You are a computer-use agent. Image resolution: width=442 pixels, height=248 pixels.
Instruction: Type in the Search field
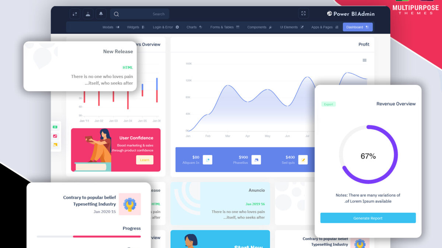tap(140, 14)
